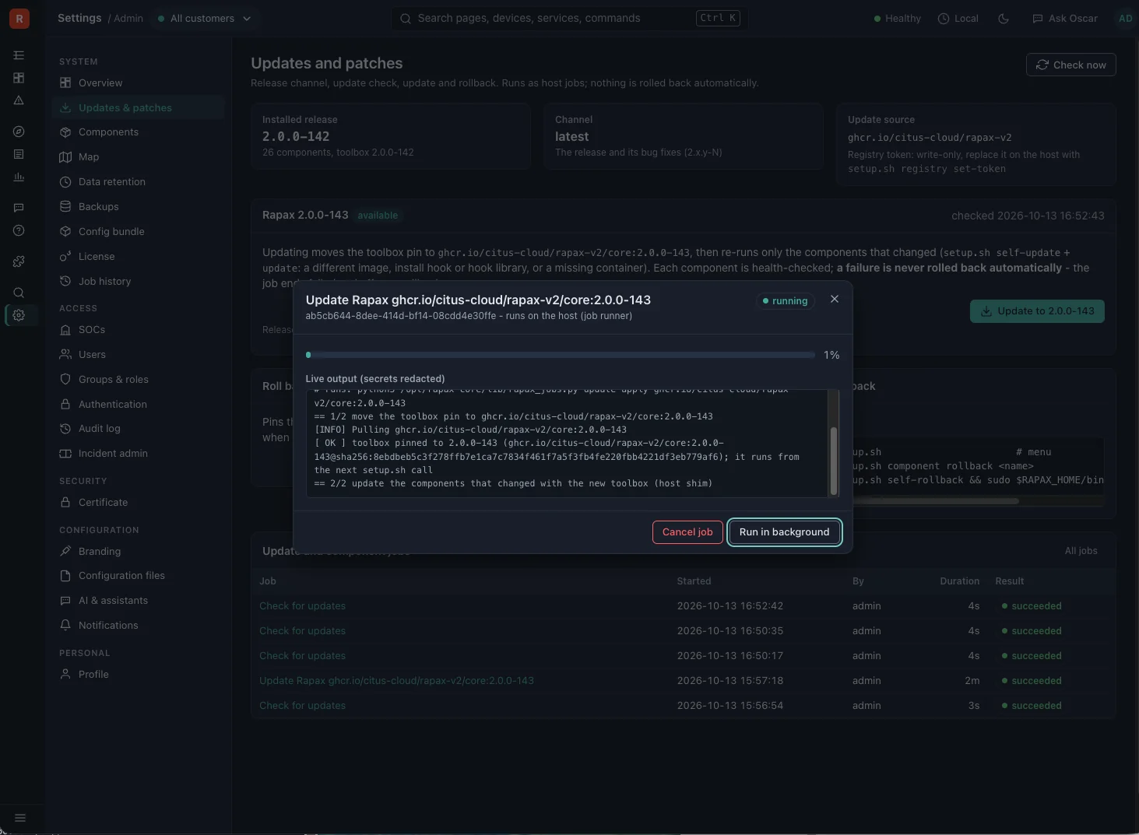Open the puzzle piece integrations icon
This screenshot has height=835, width=1139.
pyautogui.click(x=19, y=261)
